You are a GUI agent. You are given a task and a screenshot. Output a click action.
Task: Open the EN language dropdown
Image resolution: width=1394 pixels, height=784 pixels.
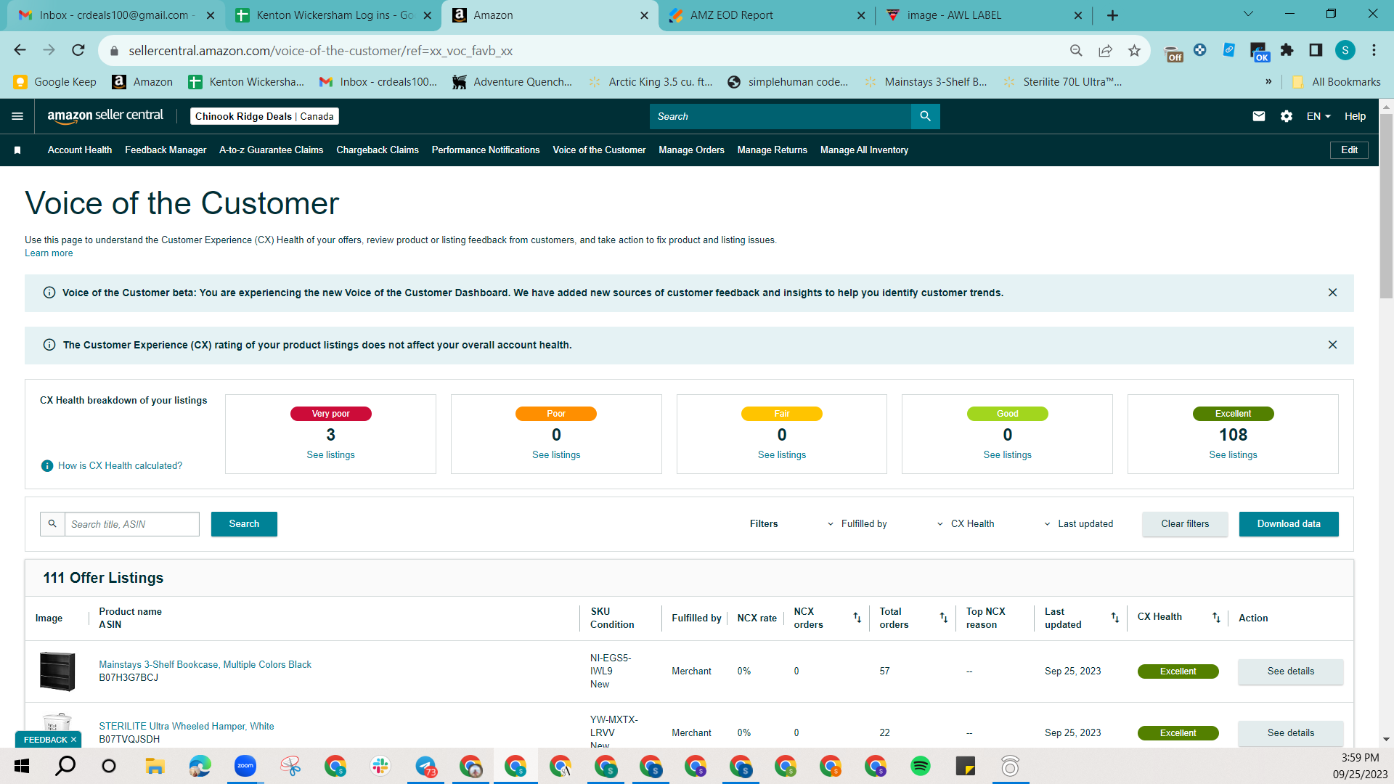[x=1318, y=116]
